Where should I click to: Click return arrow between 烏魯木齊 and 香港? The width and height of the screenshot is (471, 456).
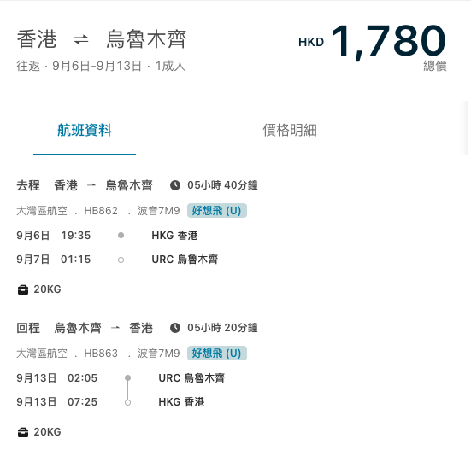pyautogui.click(x=115, y=328)
